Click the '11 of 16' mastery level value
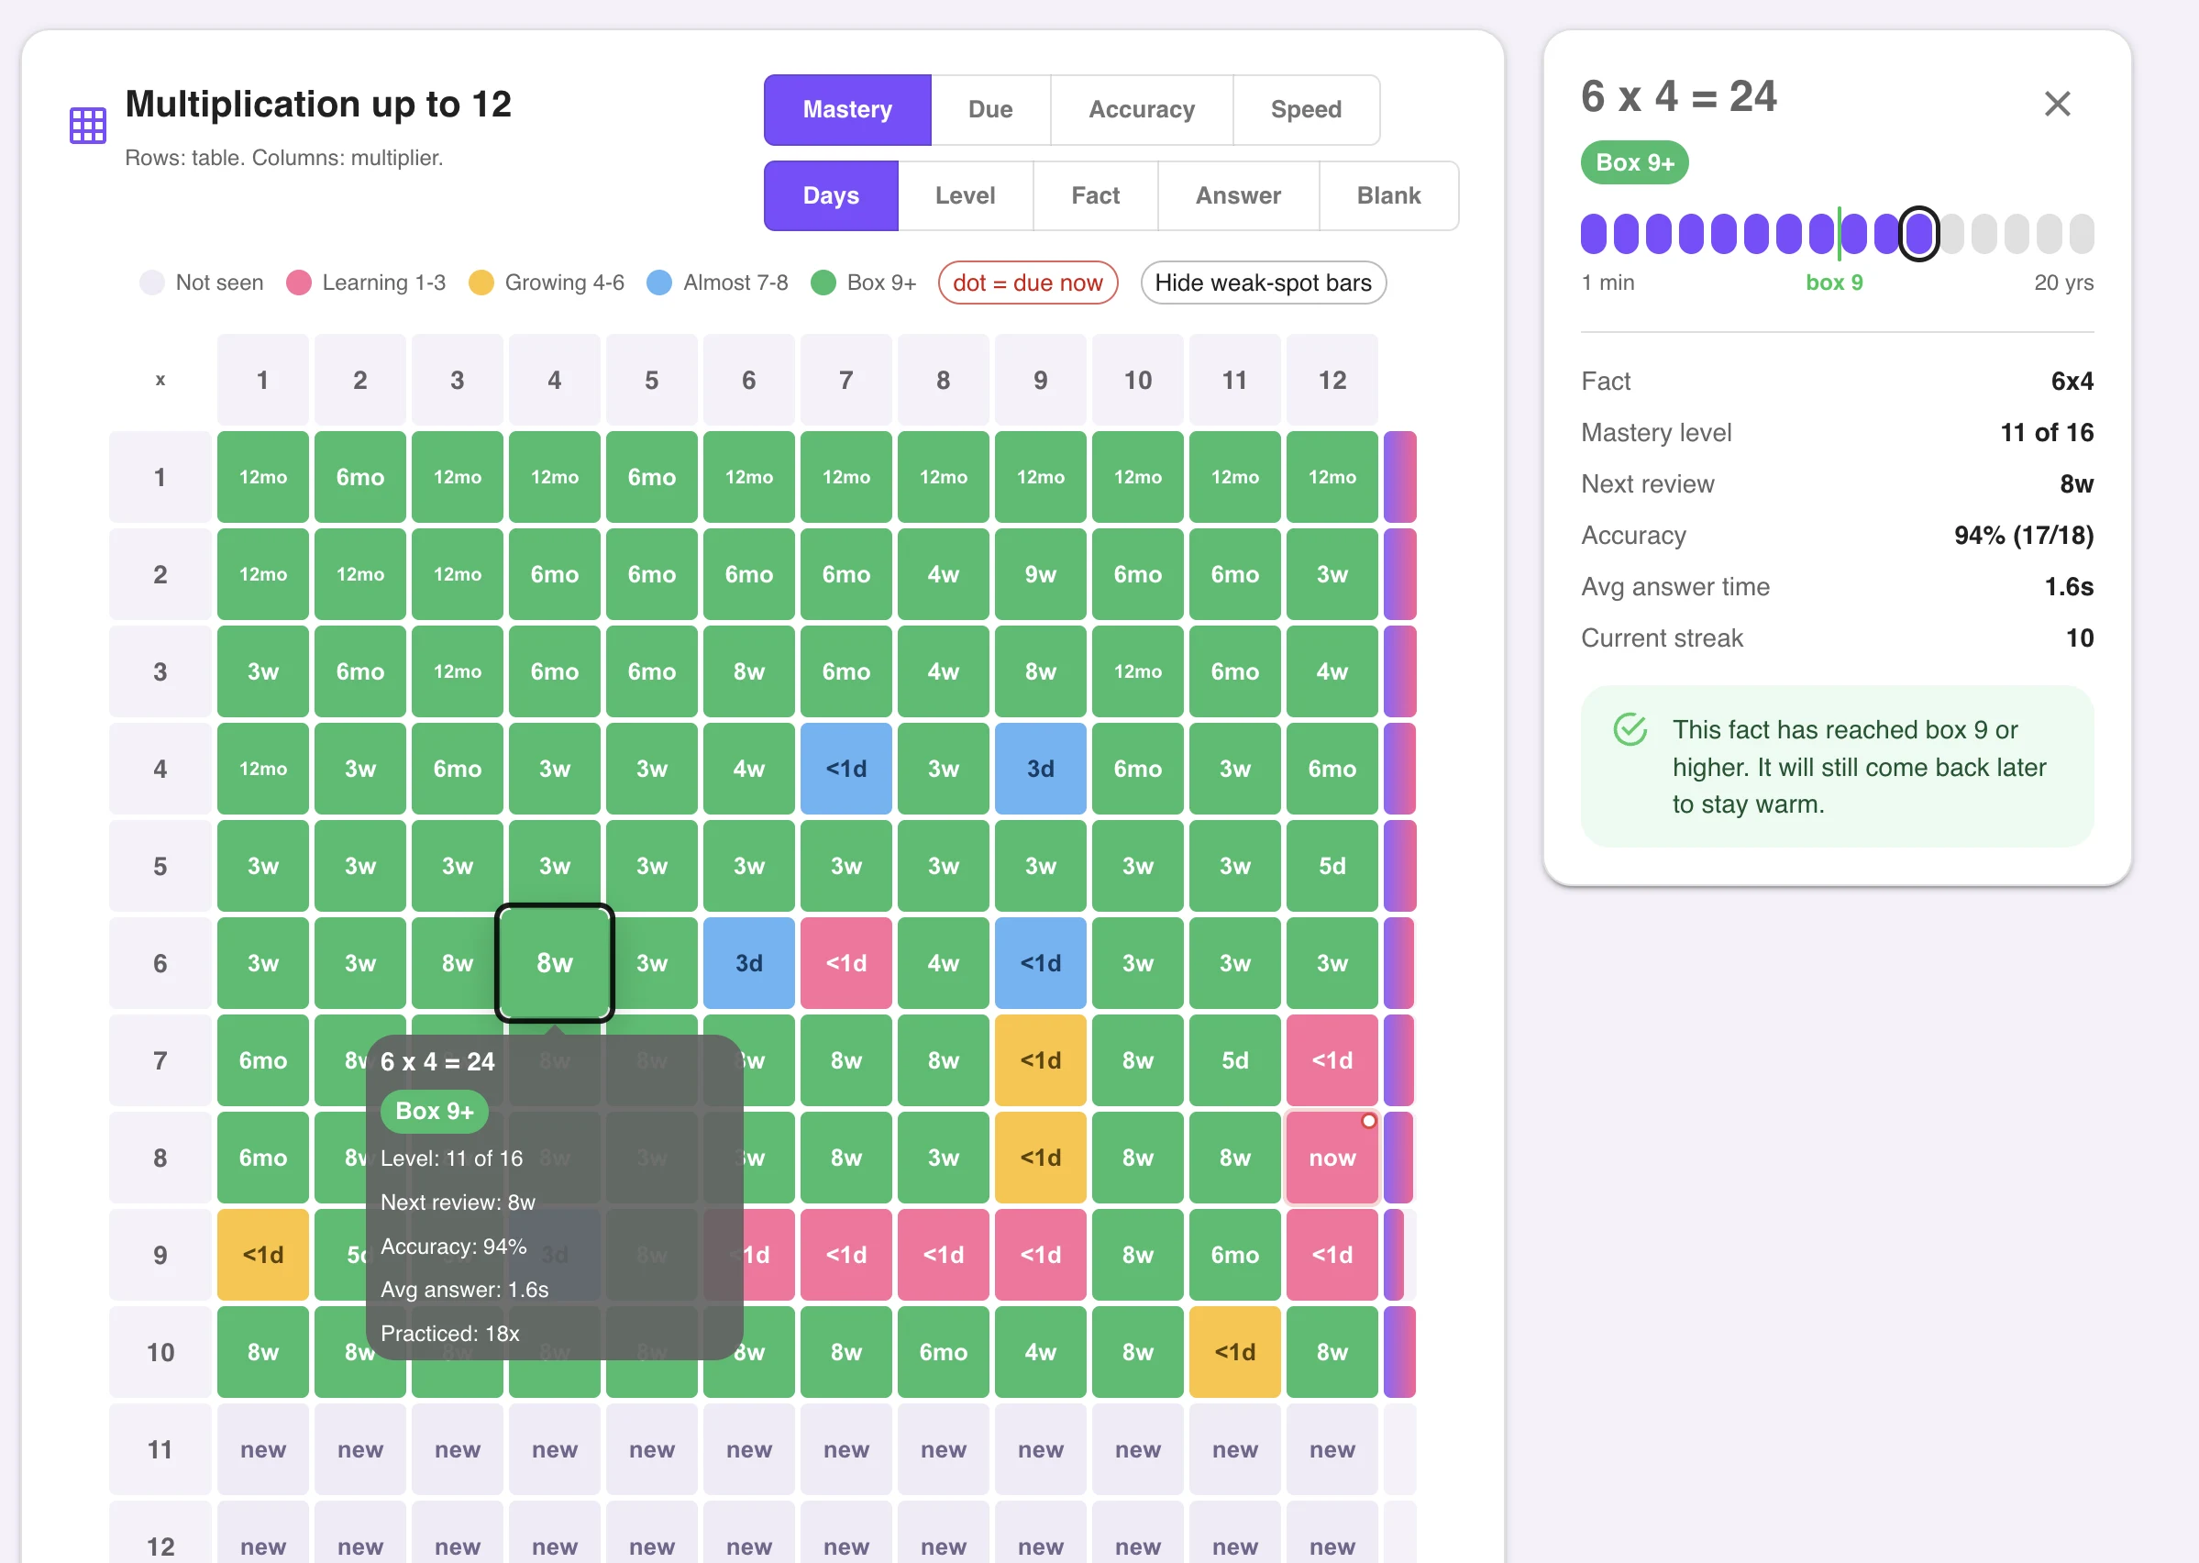Screen dimensions: 2199x1563 (2046, 433)
